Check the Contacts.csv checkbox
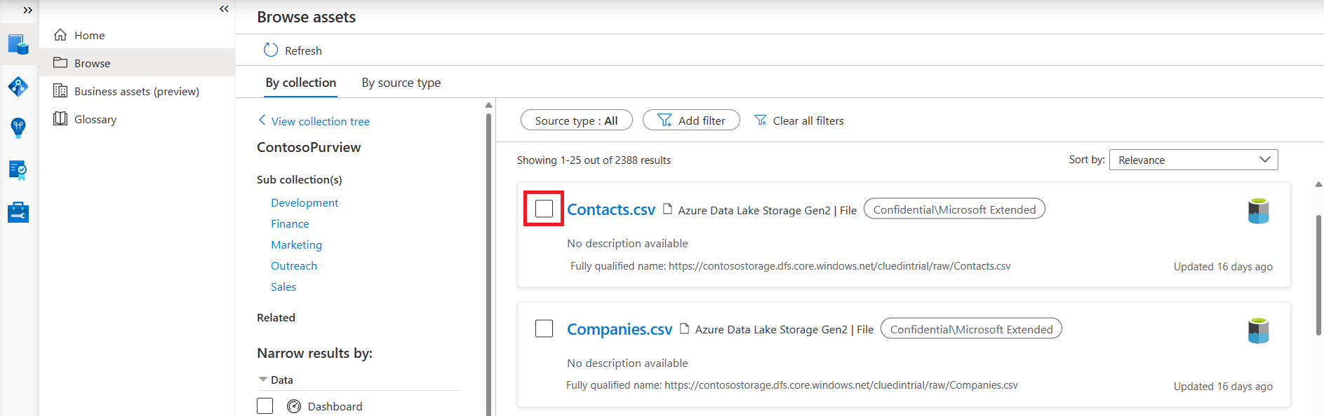Screen dimensions: 1324x416 point(544,209)
